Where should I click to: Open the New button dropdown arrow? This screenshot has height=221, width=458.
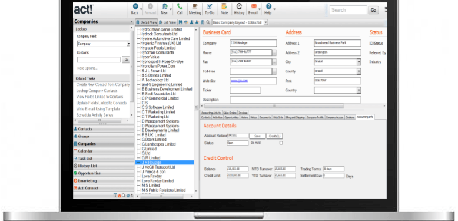tap(171, 9)
